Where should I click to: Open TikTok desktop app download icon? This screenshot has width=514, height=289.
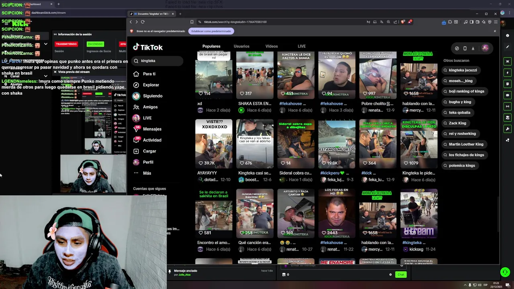pyautogui.click(x=473, y=48)
